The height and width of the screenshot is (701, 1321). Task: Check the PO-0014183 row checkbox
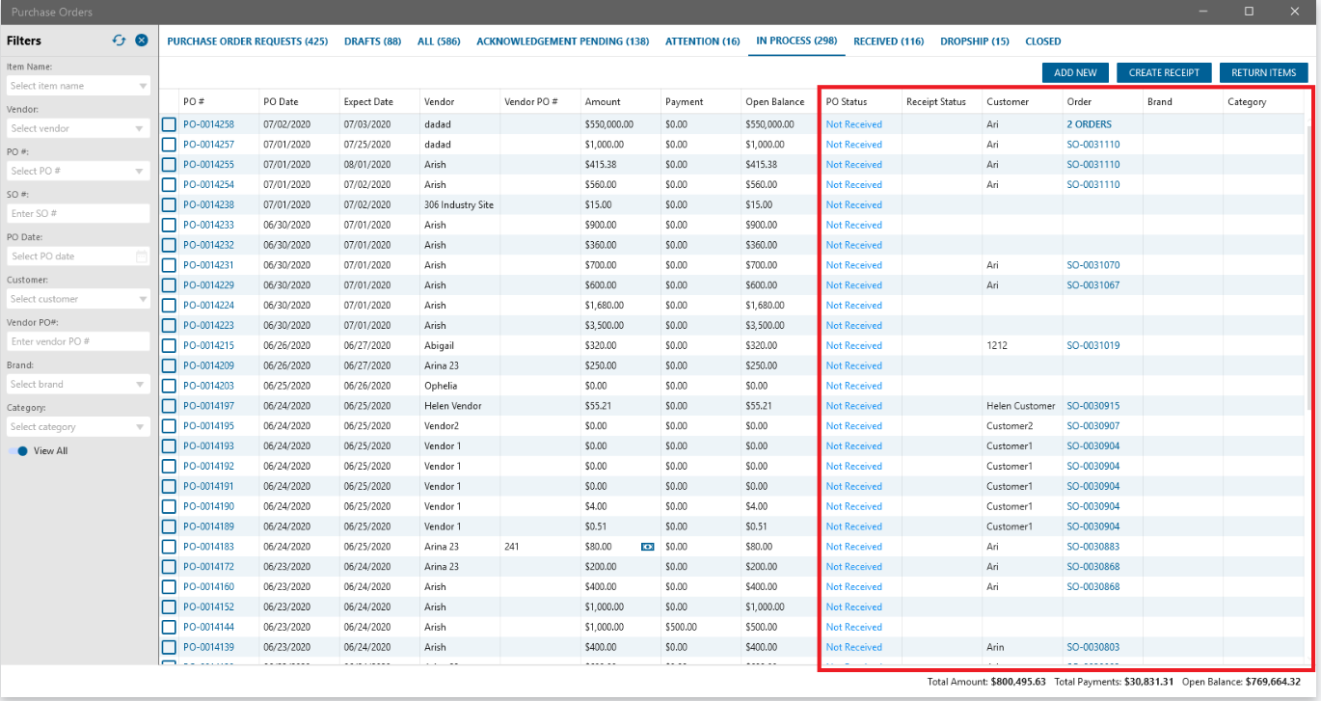pos(169,547)
